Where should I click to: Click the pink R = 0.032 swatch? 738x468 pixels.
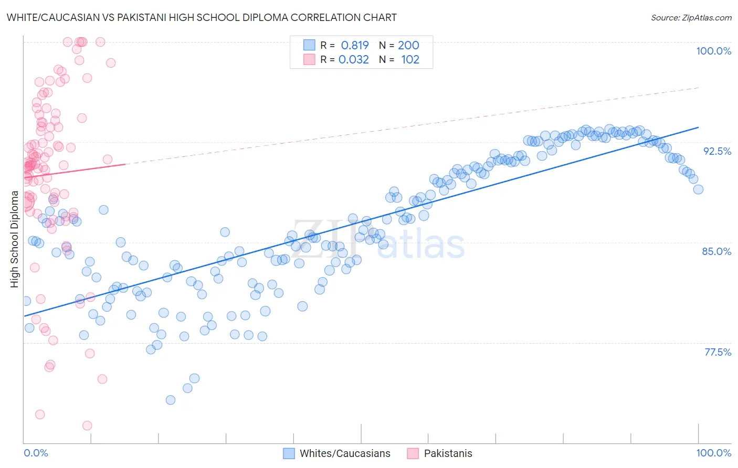(309, 59)
